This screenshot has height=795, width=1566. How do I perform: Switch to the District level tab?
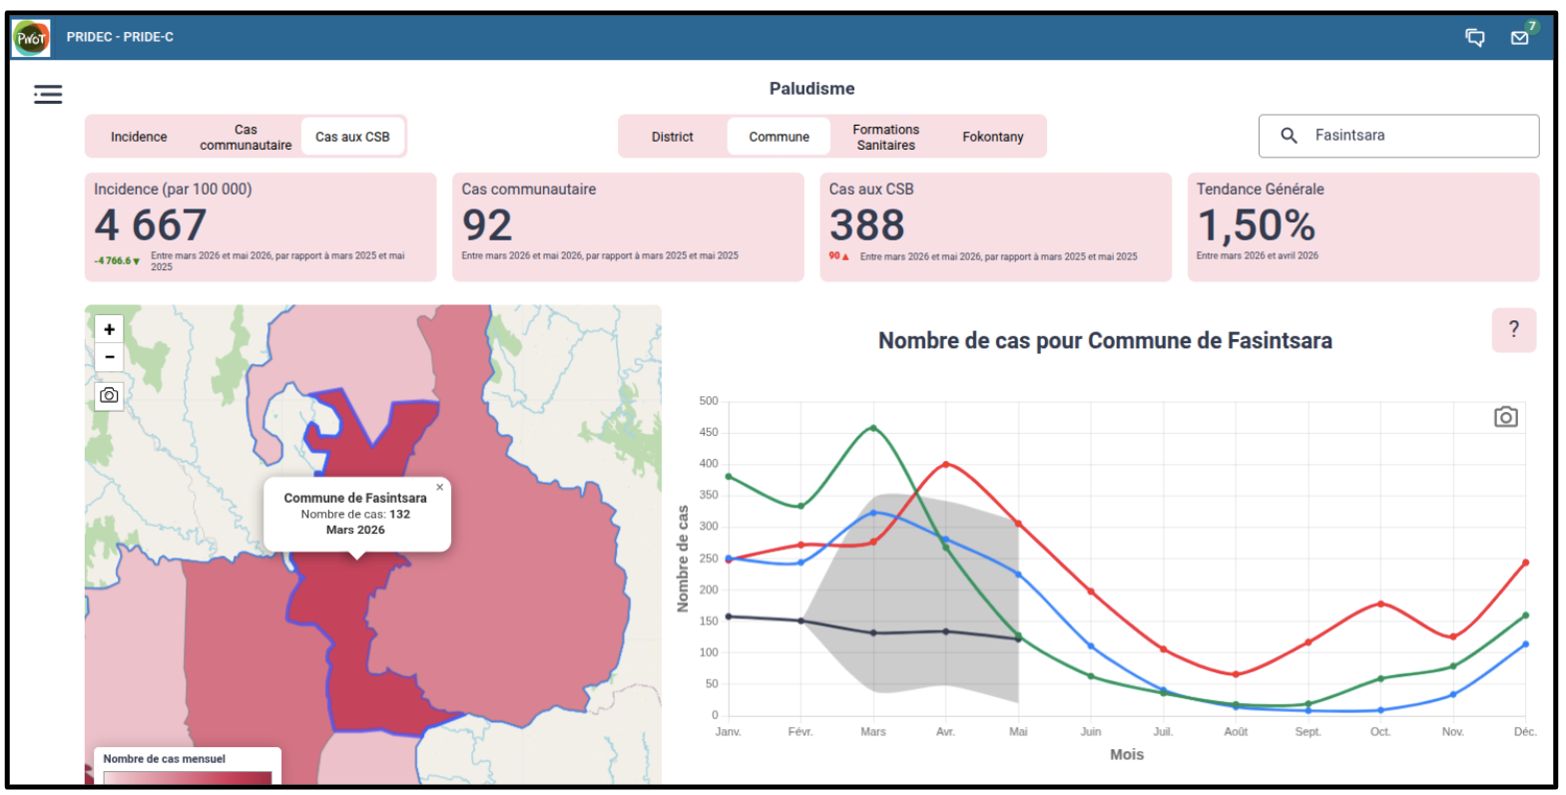point(672,137)
